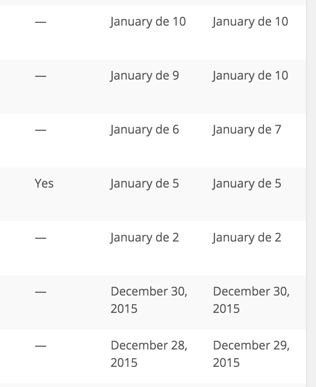Select the rightmost "January de 2" date cell

tap(247, 237)
